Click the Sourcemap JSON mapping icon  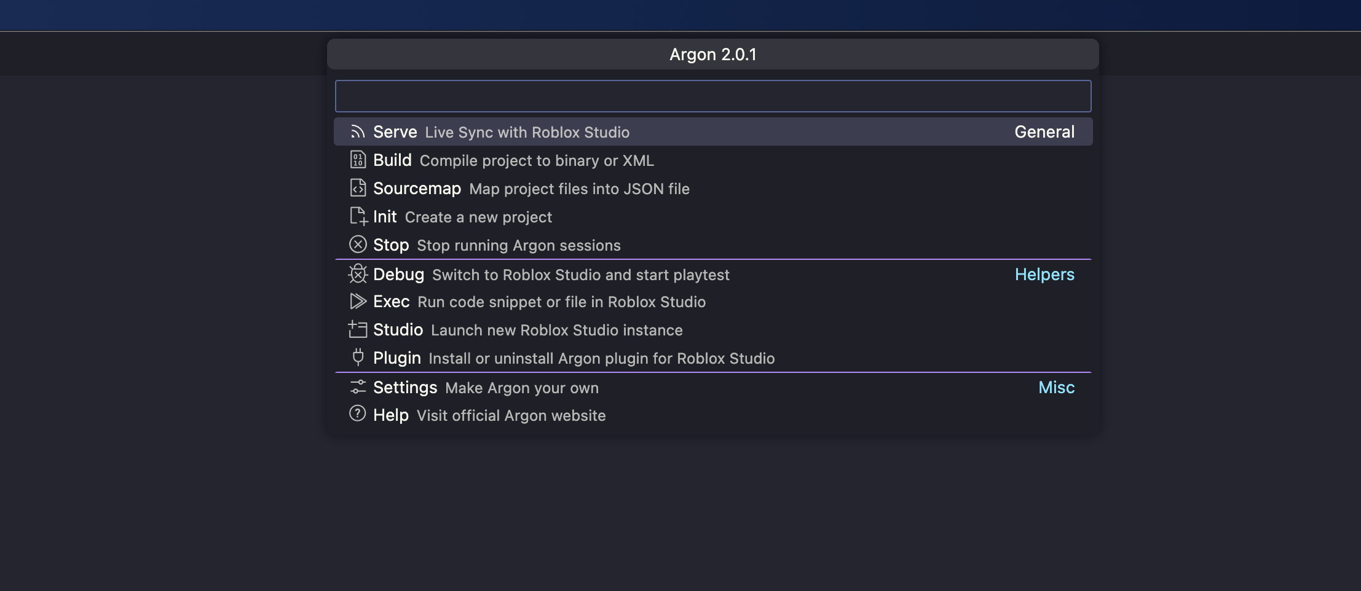point(358,188)
